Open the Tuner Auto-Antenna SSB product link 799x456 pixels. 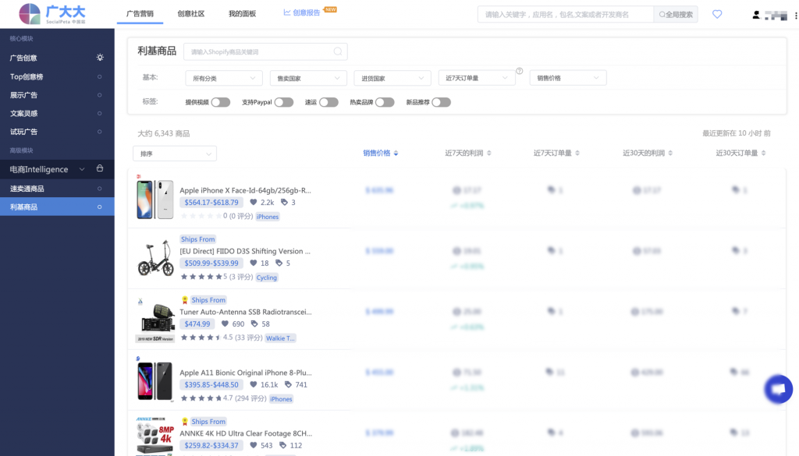pos(246,312)
